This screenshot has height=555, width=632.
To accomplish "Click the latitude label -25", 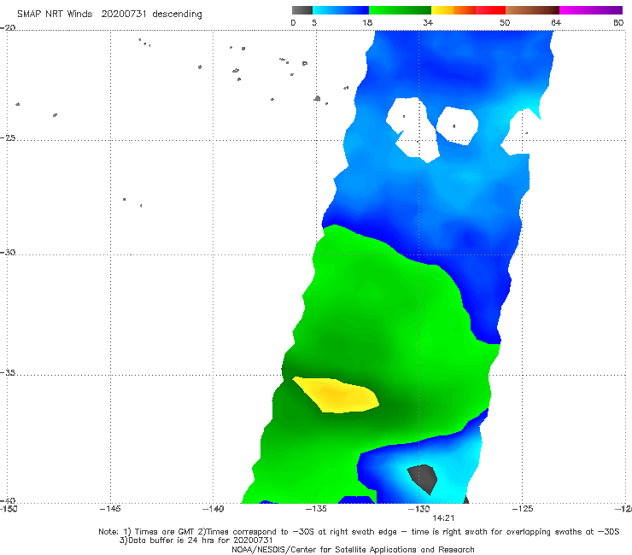I will click(x=8, y=138).
